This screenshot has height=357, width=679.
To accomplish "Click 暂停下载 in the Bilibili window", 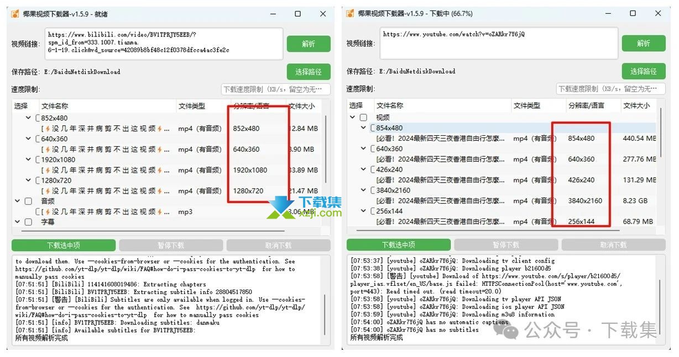I will [171, 246].
